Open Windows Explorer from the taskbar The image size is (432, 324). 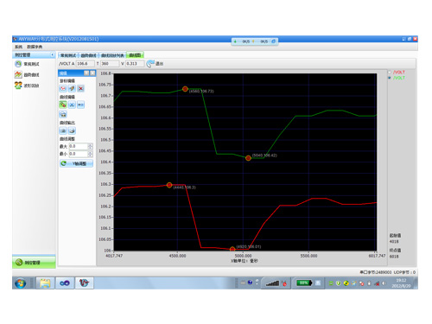coord(45,283)
